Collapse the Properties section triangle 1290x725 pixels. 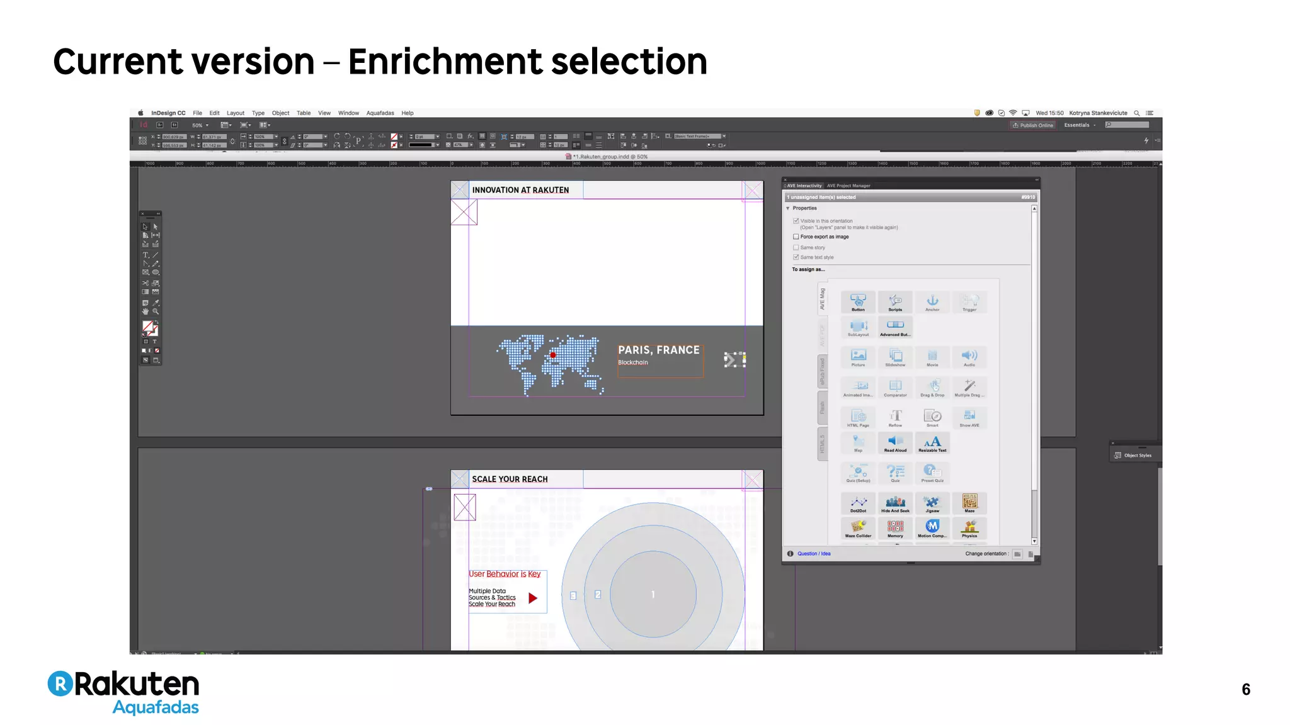[x=788, y=208]
